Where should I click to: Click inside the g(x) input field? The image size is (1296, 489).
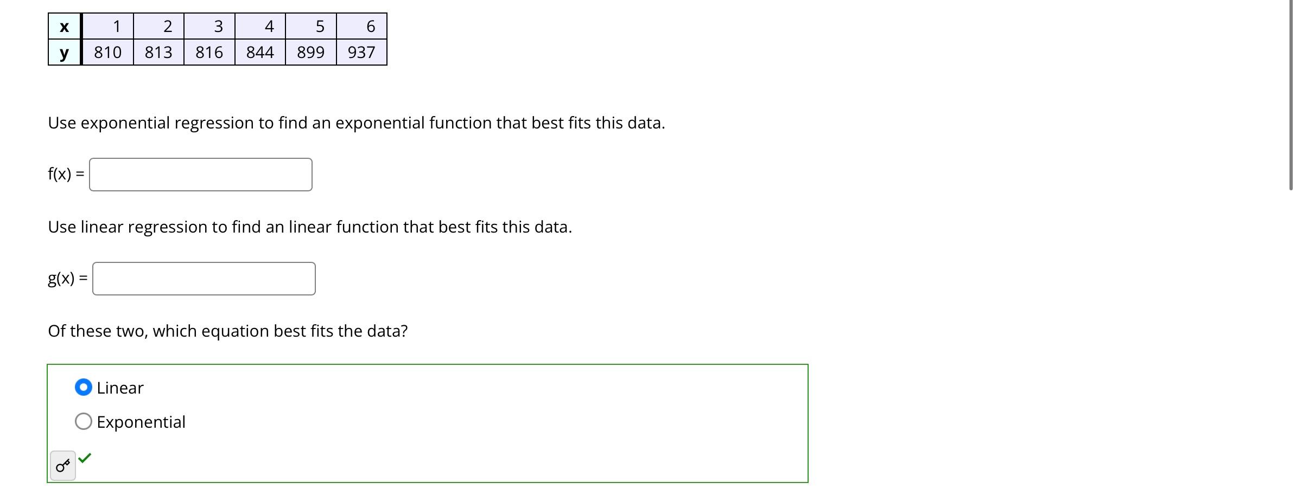204,278
